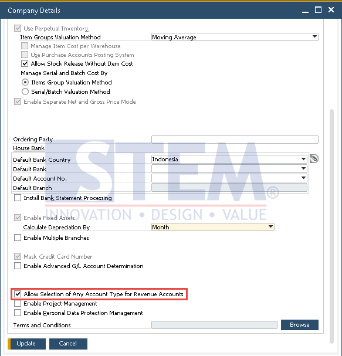
Task: Toggle Enable Fixed Assets checkbox
Action: (18, 218)
